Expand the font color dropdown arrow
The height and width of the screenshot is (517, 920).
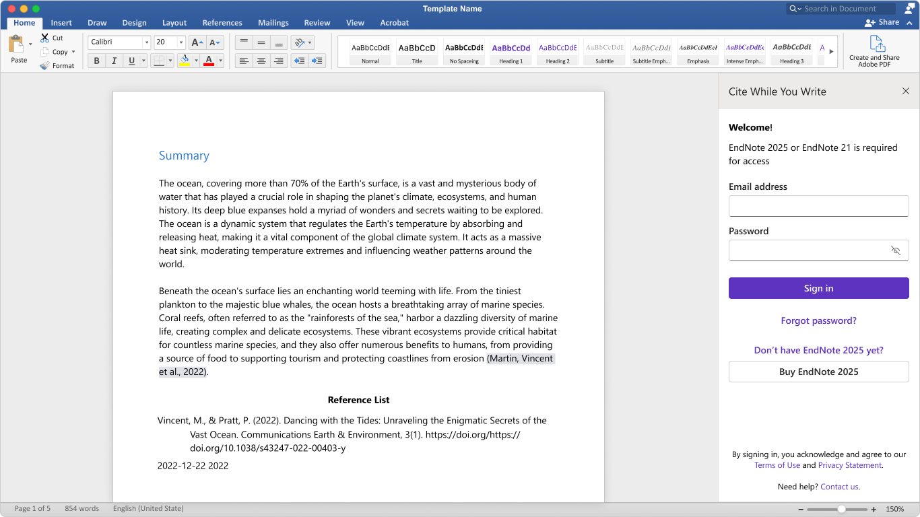point(220,61)
